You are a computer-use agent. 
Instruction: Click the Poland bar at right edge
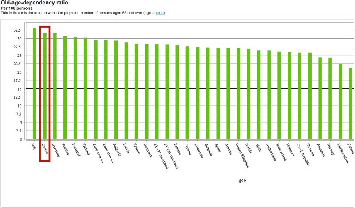click(x=351, y=104)
